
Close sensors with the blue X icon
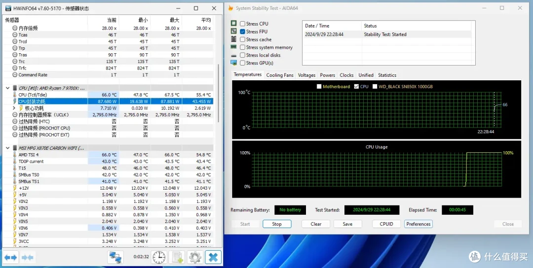click(x=214, y=258)
